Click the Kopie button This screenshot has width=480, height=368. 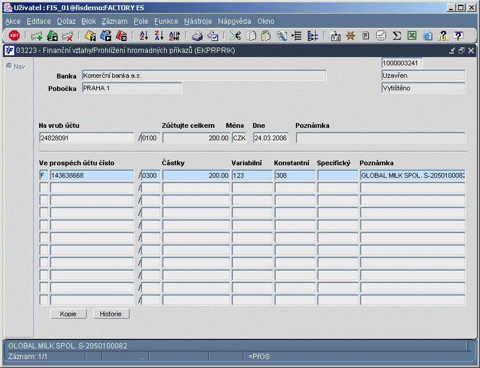[68, 314]
